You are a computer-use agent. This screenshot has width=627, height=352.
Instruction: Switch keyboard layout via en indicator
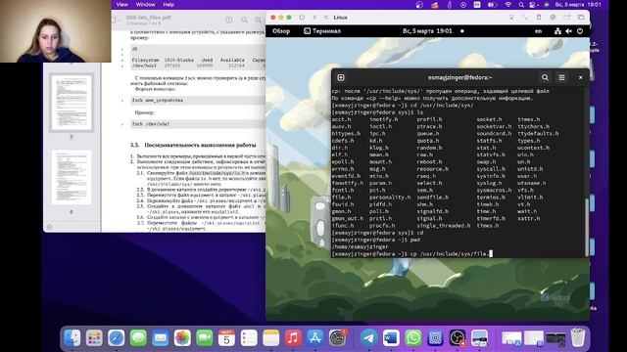[538, 31]
